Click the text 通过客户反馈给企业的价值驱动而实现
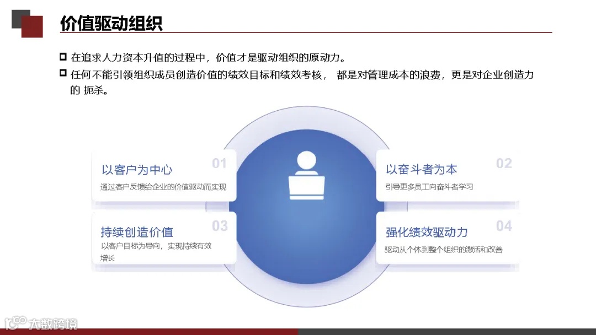The width and height of the screenshot is (596, 335). 164,186
